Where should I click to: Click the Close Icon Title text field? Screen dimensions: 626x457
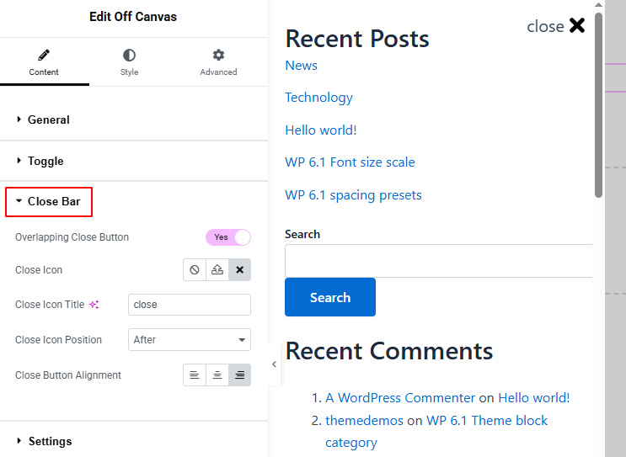pos(190,305)
